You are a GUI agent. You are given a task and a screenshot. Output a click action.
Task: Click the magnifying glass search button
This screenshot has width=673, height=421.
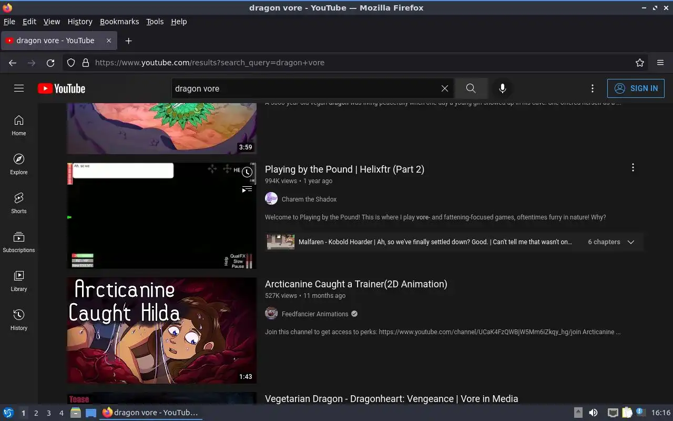[x=471, y=88]
